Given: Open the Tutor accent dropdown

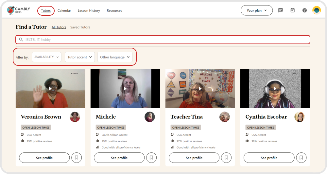Looking at the screenshot, I should (80, 57).
